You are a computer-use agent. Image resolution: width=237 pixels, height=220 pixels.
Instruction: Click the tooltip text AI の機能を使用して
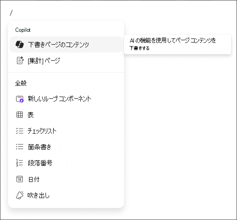[x=152, y=40]
